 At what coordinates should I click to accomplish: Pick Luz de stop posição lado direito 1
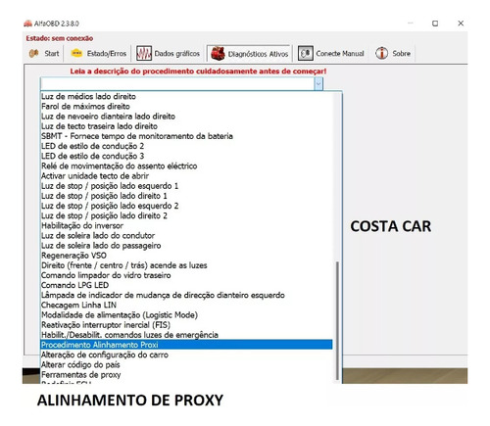click(186, 196)
